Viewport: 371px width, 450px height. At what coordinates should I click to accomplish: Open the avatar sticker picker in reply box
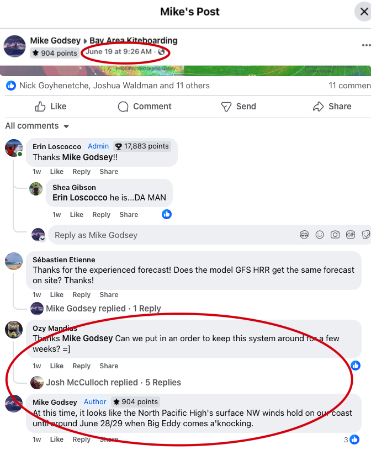(x=304, y=235)
